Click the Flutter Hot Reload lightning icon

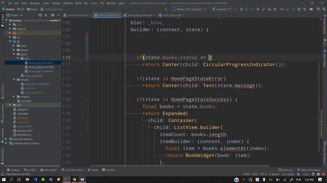tap(258, 9)
